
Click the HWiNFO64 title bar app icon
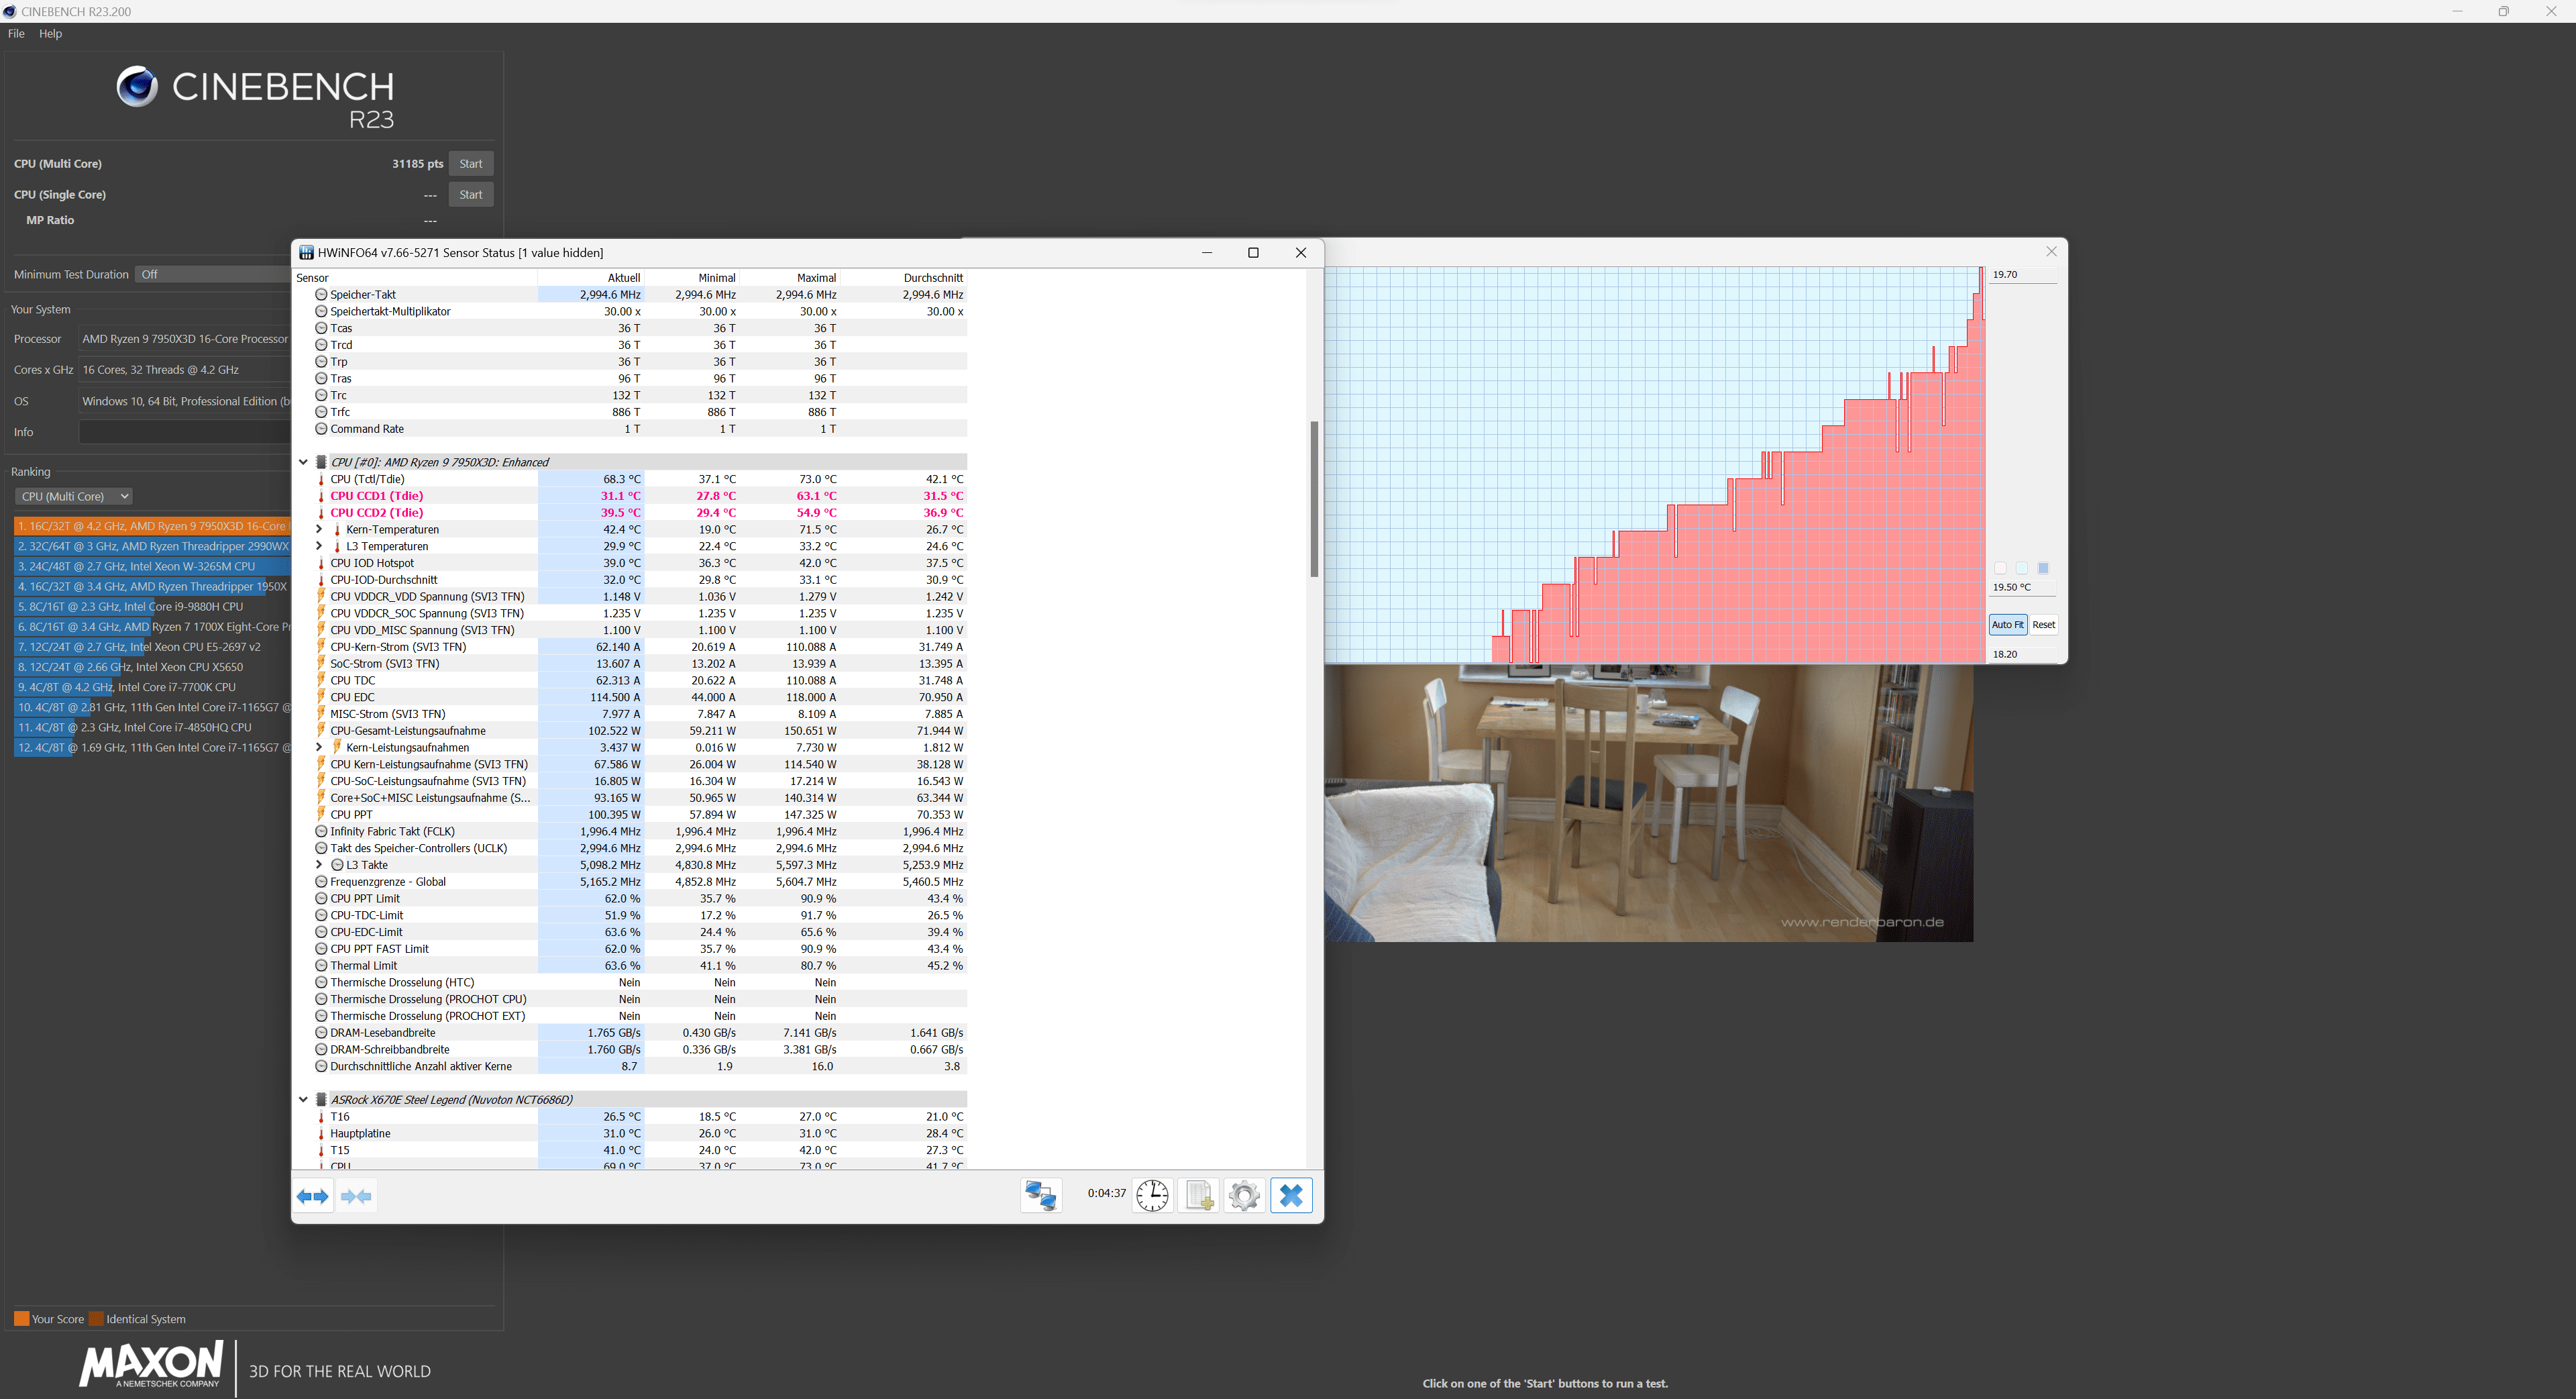click(x=306, y=253)
